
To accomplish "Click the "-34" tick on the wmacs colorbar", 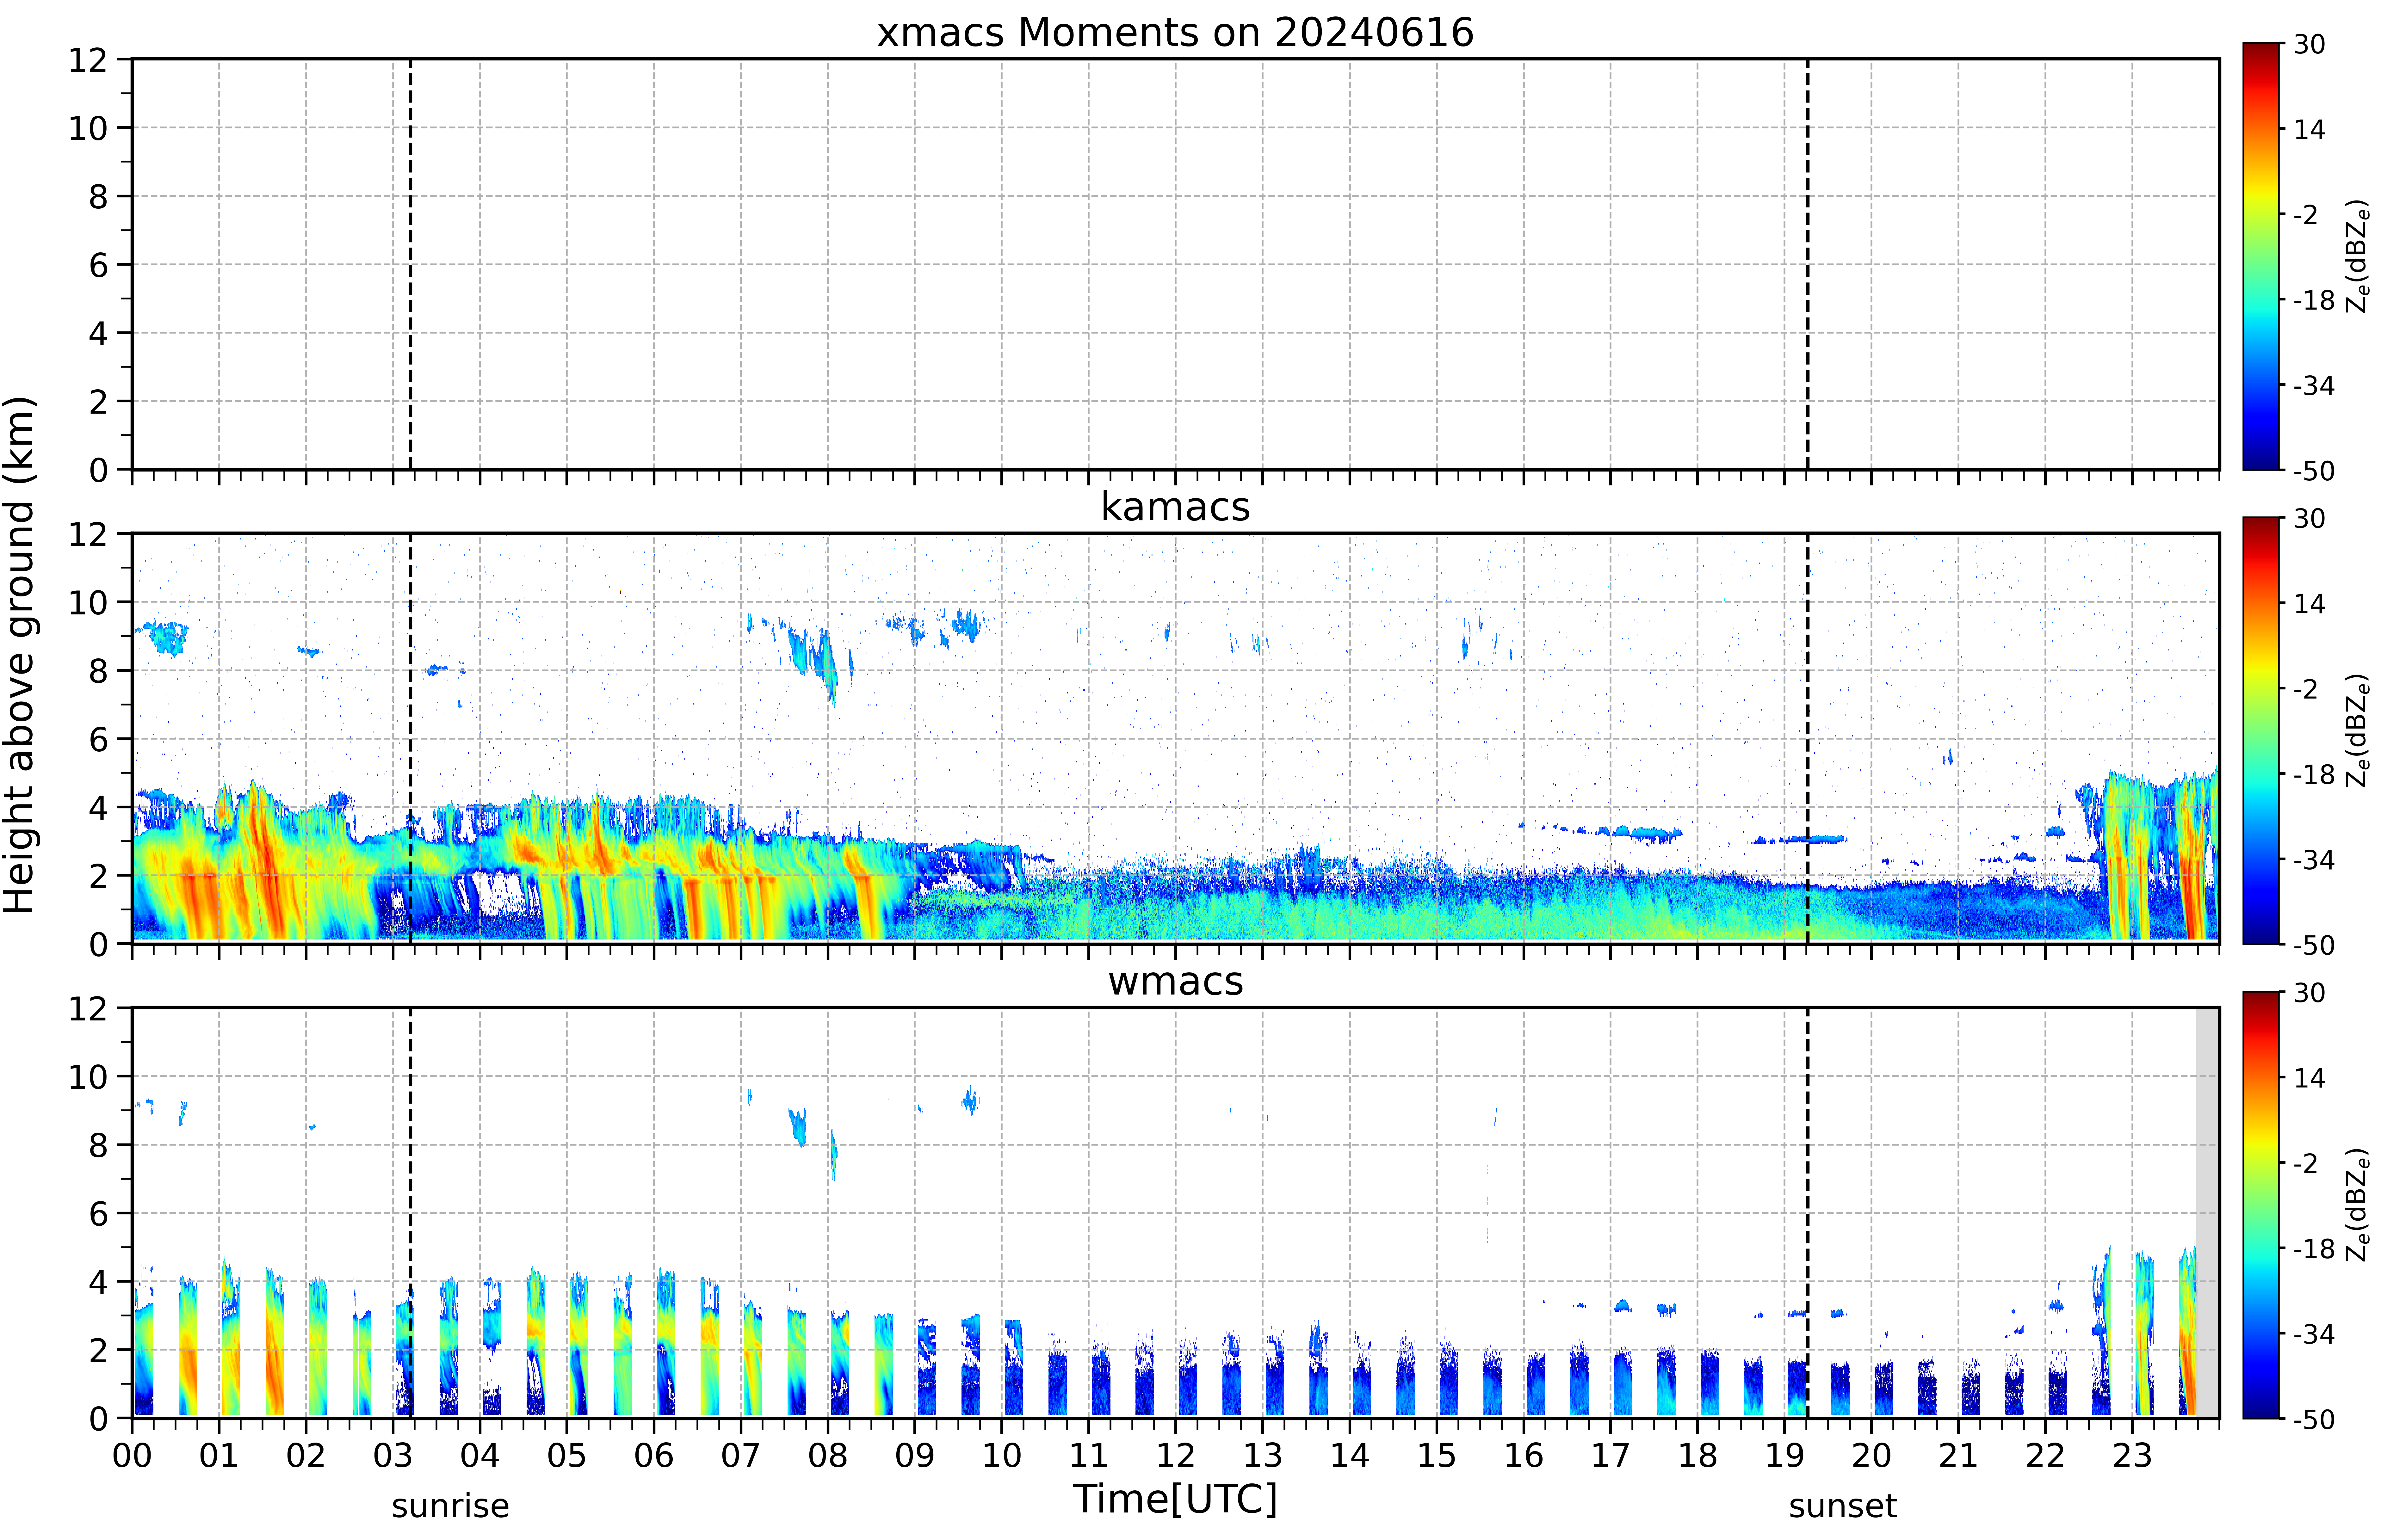I will [x=2314, y=1334].
